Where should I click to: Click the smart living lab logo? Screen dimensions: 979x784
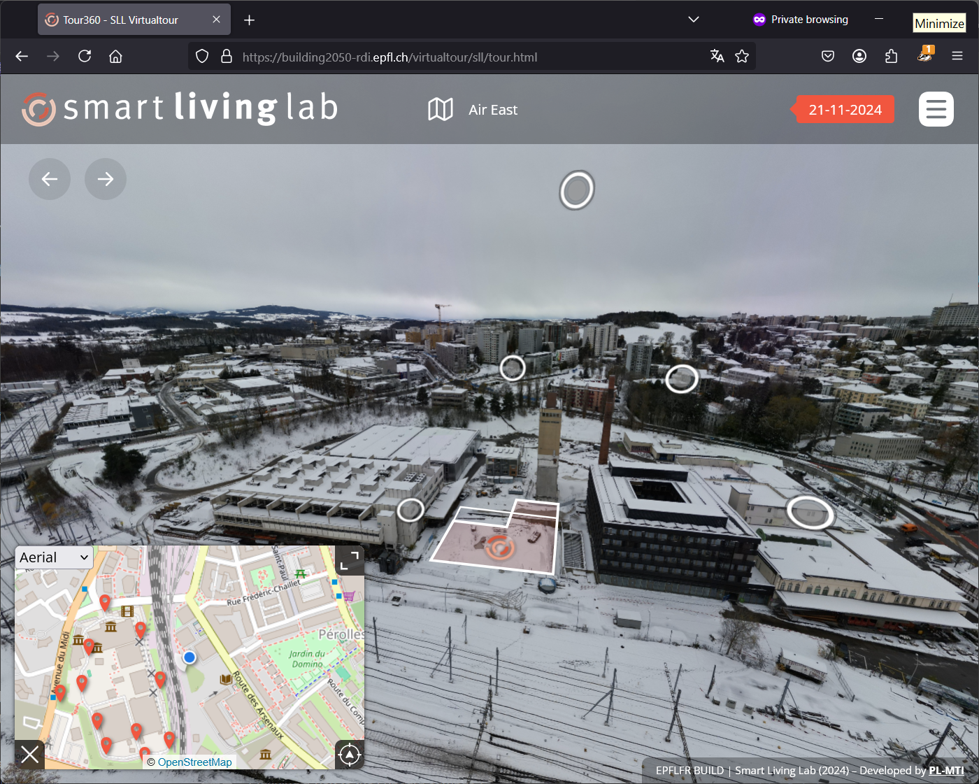(180, 108)
